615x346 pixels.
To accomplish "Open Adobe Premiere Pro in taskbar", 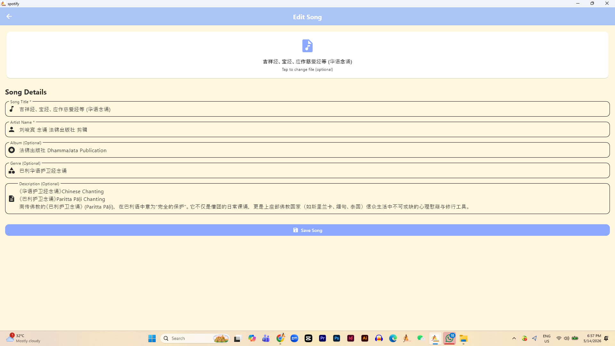I will (323, 338).
